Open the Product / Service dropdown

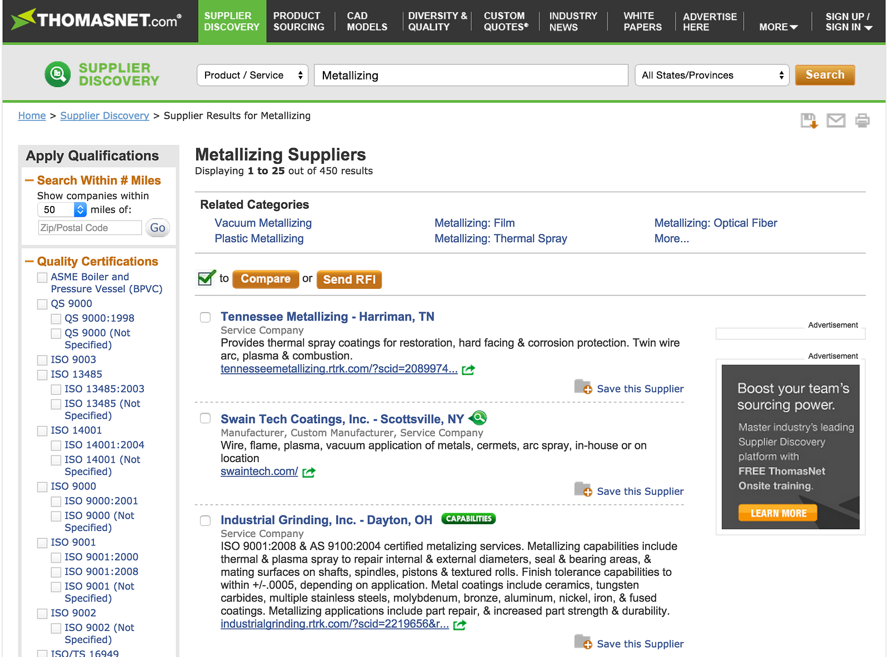point(253,75)
